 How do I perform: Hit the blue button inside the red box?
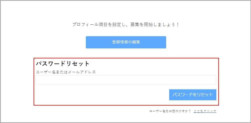click(x=193, y=95)
